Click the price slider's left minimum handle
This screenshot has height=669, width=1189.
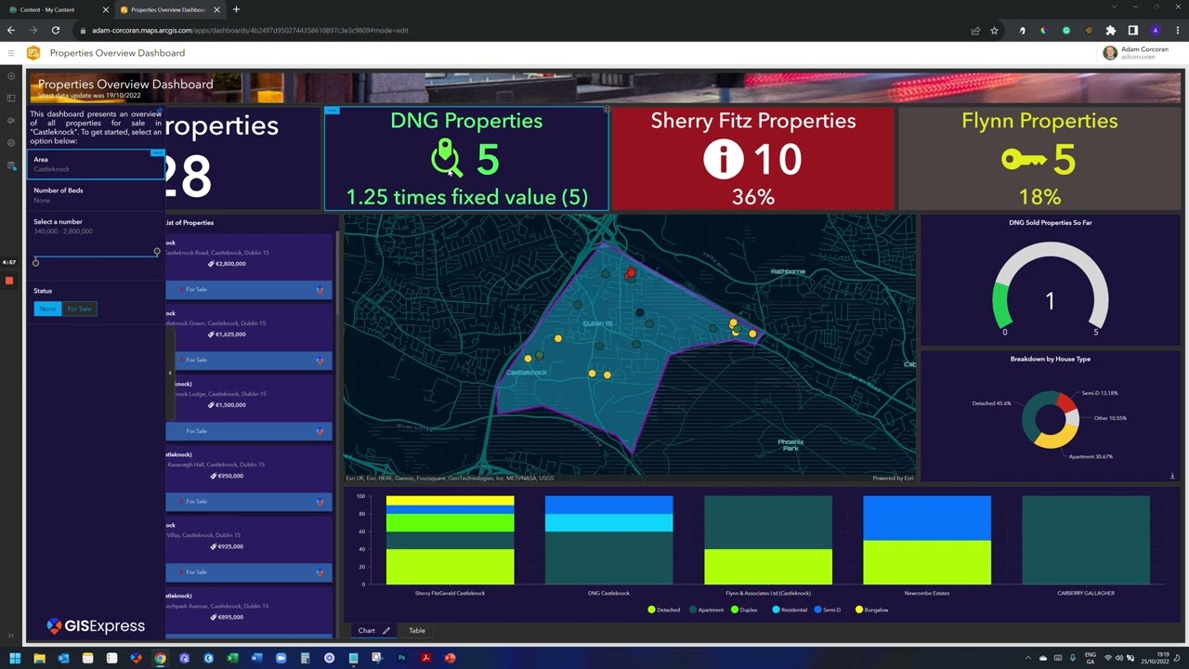pos(35,262)
